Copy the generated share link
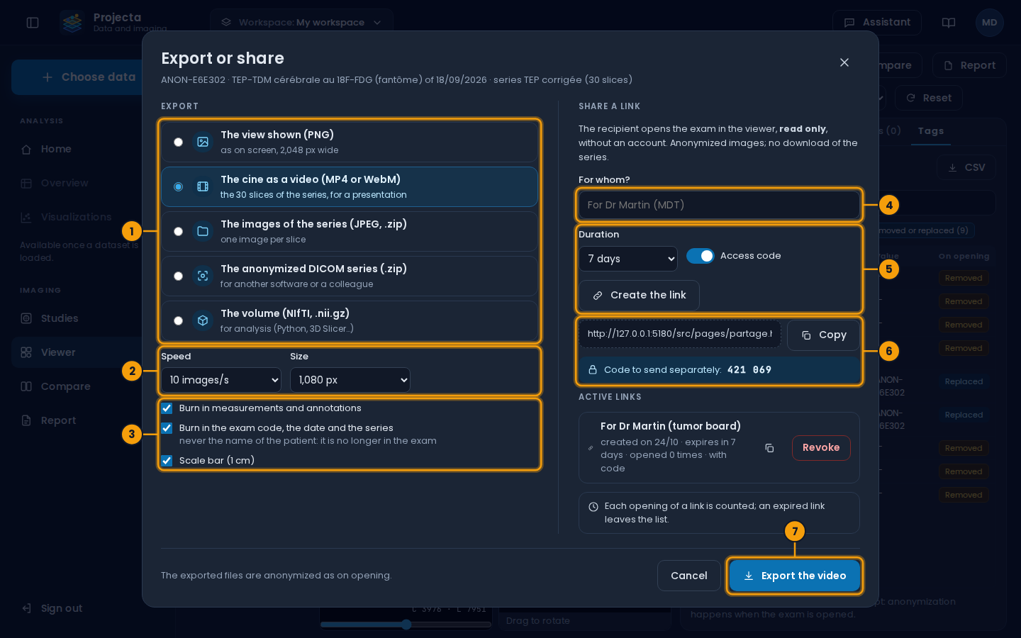 coord(823,335)
